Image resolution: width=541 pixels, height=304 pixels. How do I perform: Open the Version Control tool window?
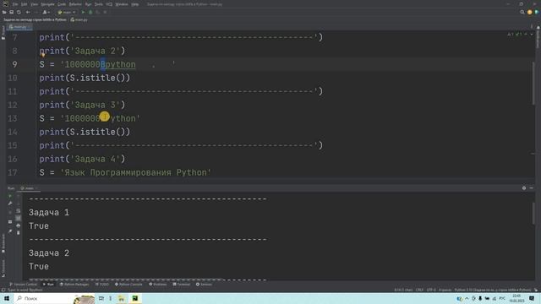tap(23, 285)
